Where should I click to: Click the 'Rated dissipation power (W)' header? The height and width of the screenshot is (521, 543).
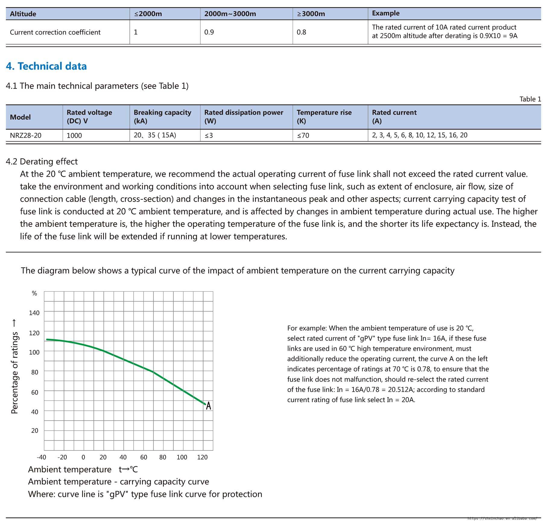[243, 117]
